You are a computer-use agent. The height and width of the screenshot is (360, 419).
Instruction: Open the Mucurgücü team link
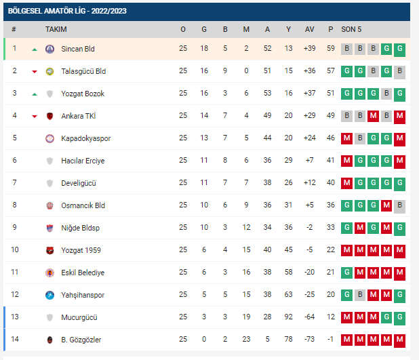(x=79, y=317)
